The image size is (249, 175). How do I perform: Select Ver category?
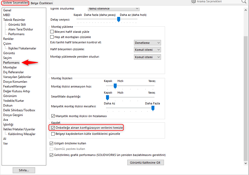5,144
